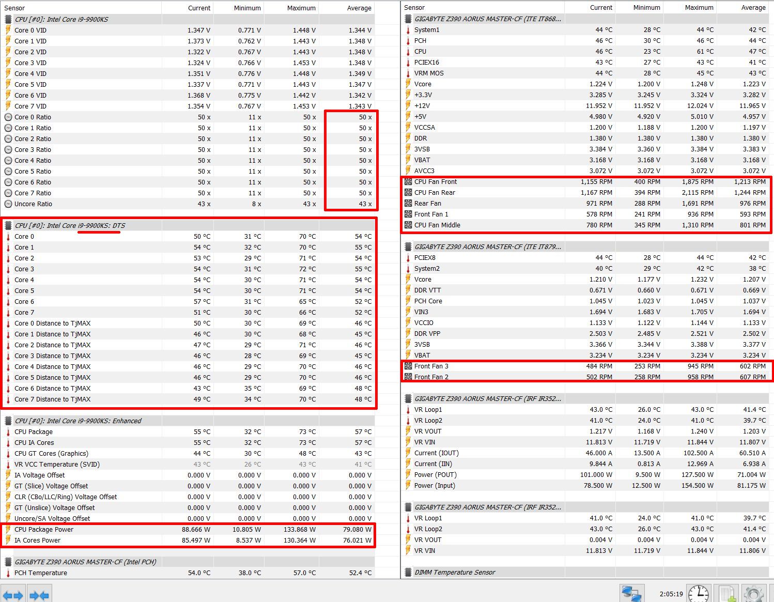774x602 pixels.
Task: Select the PCH Core voltage row label
Action: click(x=428, y=301)
